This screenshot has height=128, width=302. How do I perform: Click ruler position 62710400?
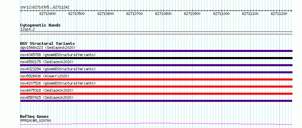[48, 14]
